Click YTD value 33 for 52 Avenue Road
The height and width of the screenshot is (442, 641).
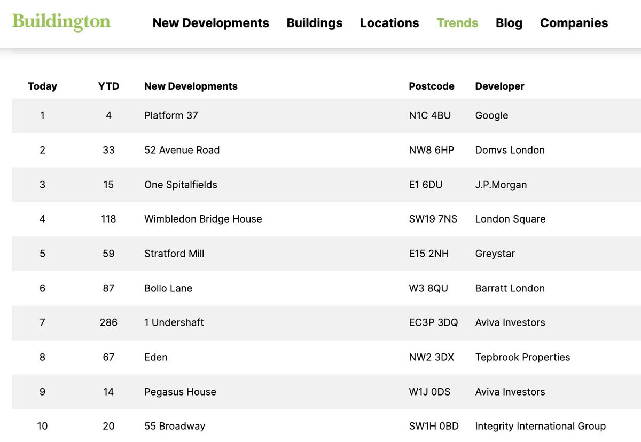pyautogui.click(x=108, y=150)
